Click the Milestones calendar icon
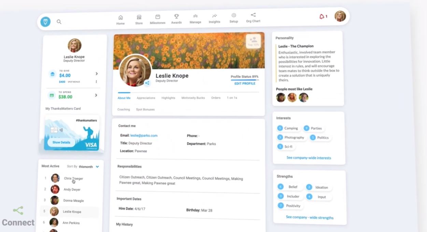Image resolution: width=427 pixels, height=232 pixels. (157, 17)
